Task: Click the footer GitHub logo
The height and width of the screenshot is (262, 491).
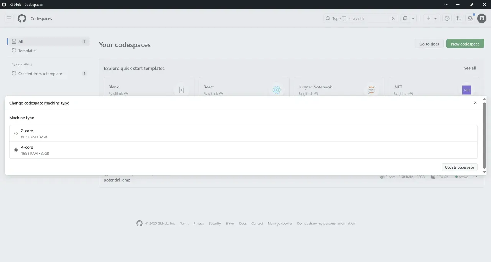Action: 139,223
